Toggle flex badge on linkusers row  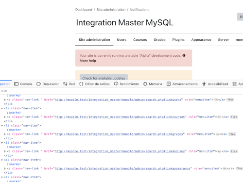230,99
